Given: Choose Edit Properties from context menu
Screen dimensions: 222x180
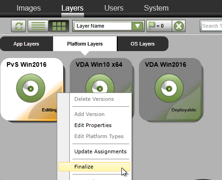Looking at the screenshot, I should coord(93,125).
